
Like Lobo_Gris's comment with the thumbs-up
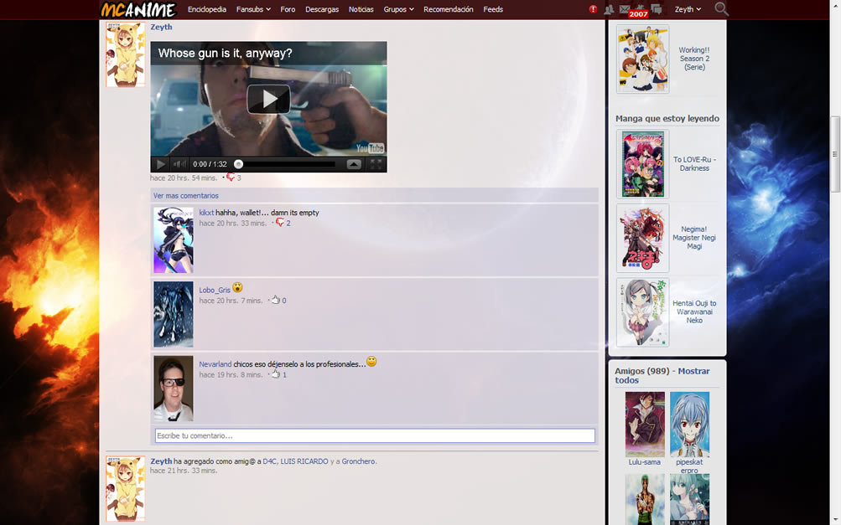tap(276, 300)
